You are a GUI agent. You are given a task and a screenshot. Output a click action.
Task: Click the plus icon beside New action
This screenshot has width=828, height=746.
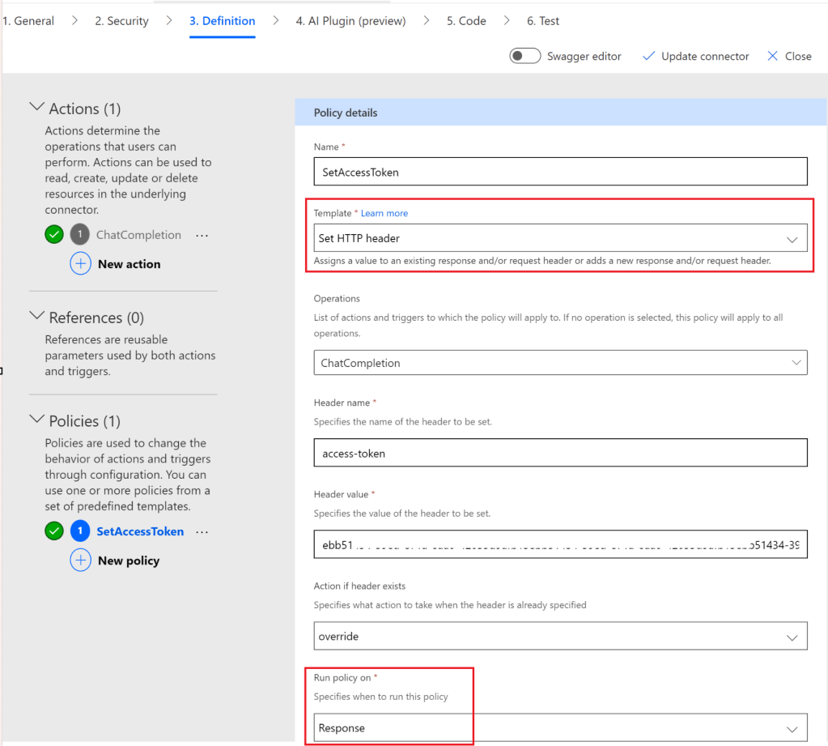80,264
